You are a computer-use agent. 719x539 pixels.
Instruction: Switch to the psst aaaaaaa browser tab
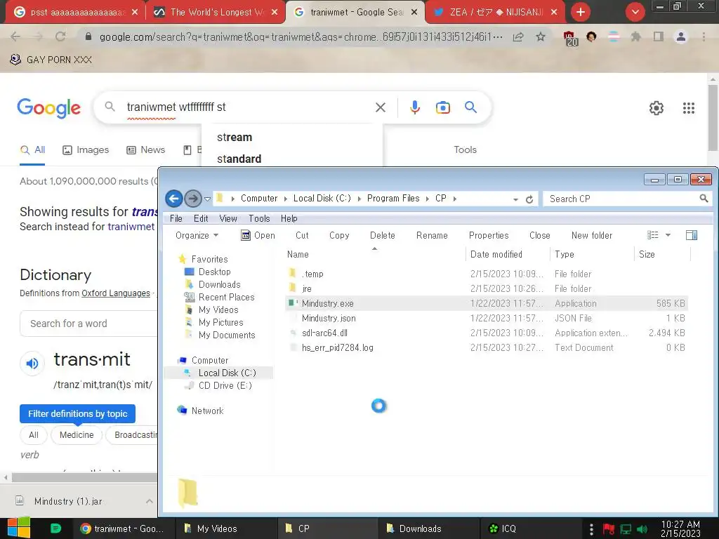[77, 13]
